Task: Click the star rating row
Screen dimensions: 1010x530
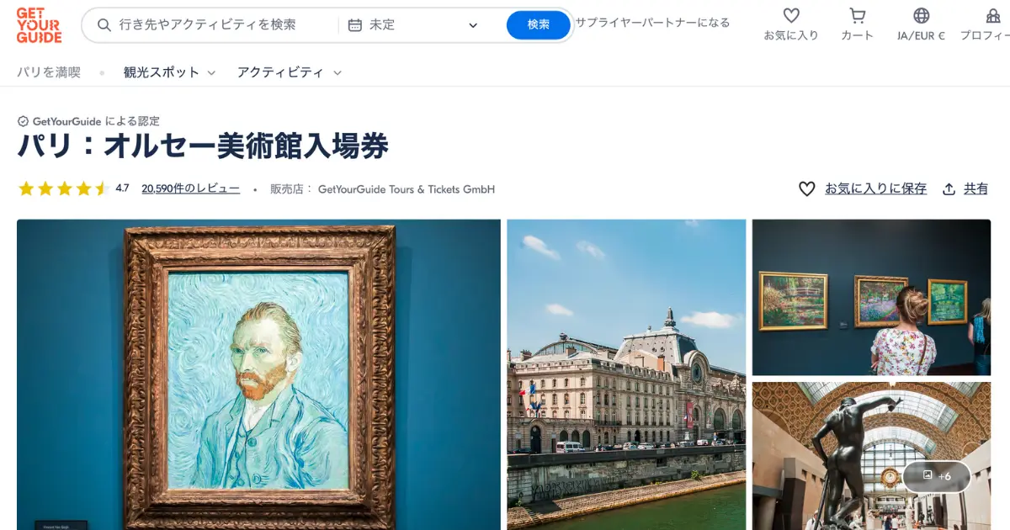Action: (x=64, y=189)
